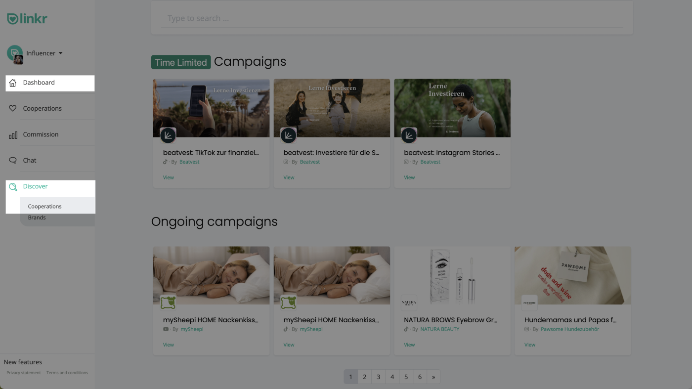
Task: Click the linkr logo
Action: 27,19
